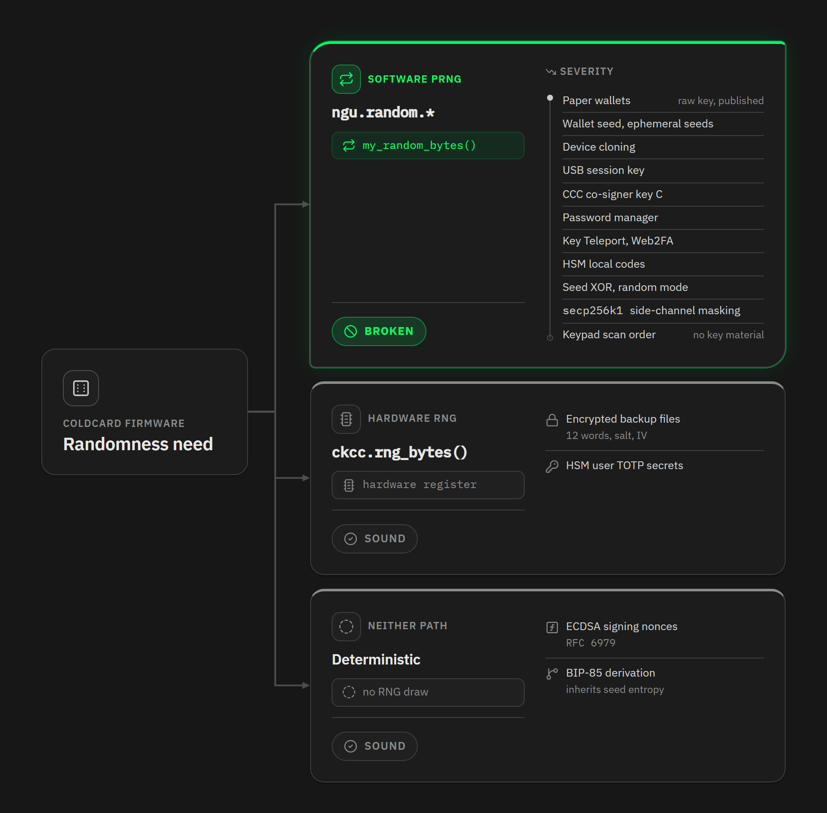The width and height of the screenshot is (827, 813).
Task: Click the chip icon beside hardware register
Action: click(x=349, y=485)
